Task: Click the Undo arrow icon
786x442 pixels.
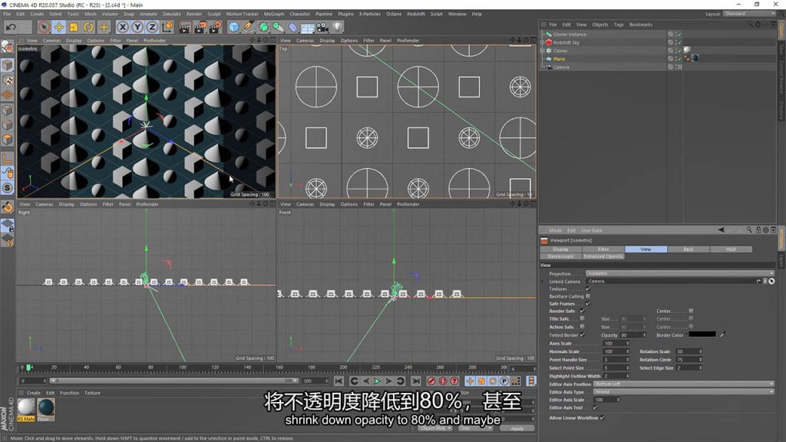Action: click(x=11, y=27)
